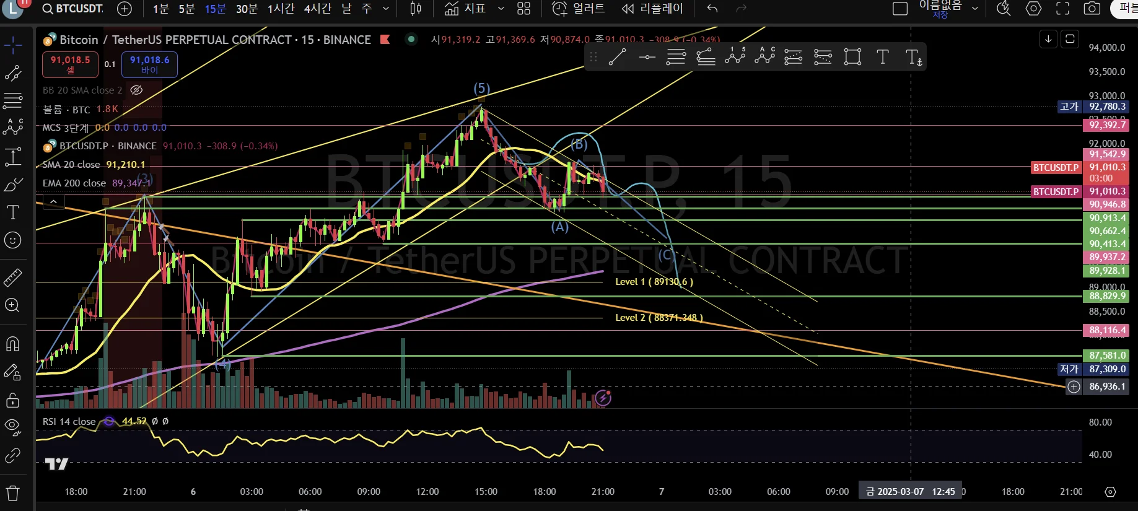This screenshot has height=511, width=1138.
Task: Pick rectangle shape in floating toolbar
Action: tap(853, 58)
